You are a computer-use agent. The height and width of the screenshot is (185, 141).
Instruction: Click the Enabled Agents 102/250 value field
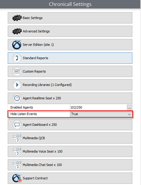[x=98, y=107]
